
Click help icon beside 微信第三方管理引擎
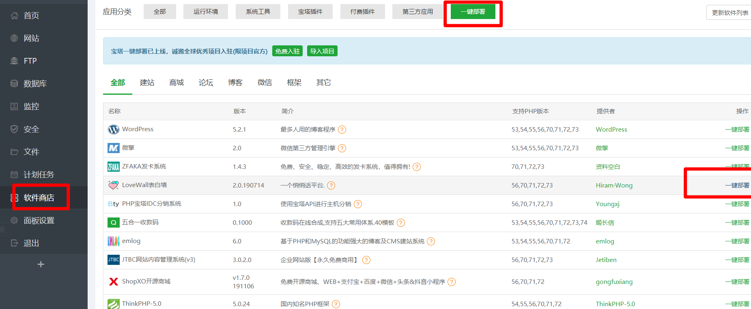342,148
